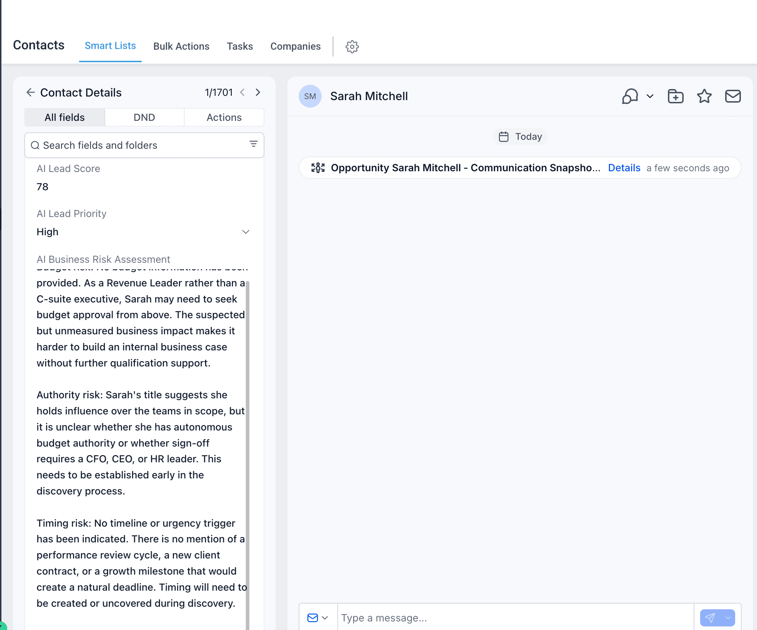
Task: Click the Today date badge
Action: click(520, 137)
